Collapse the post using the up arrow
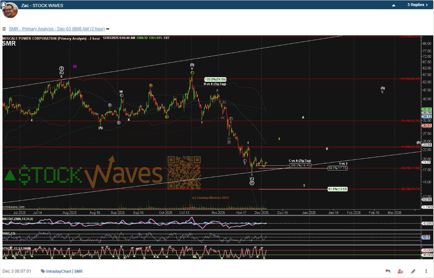Screen dimensions: 434x278 [x=394, y=5]
